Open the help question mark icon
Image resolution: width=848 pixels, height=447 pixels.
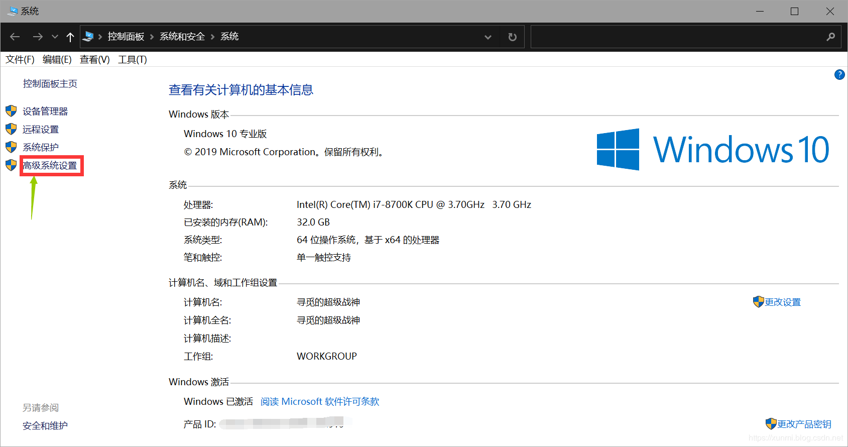click(x=839, y=75)
